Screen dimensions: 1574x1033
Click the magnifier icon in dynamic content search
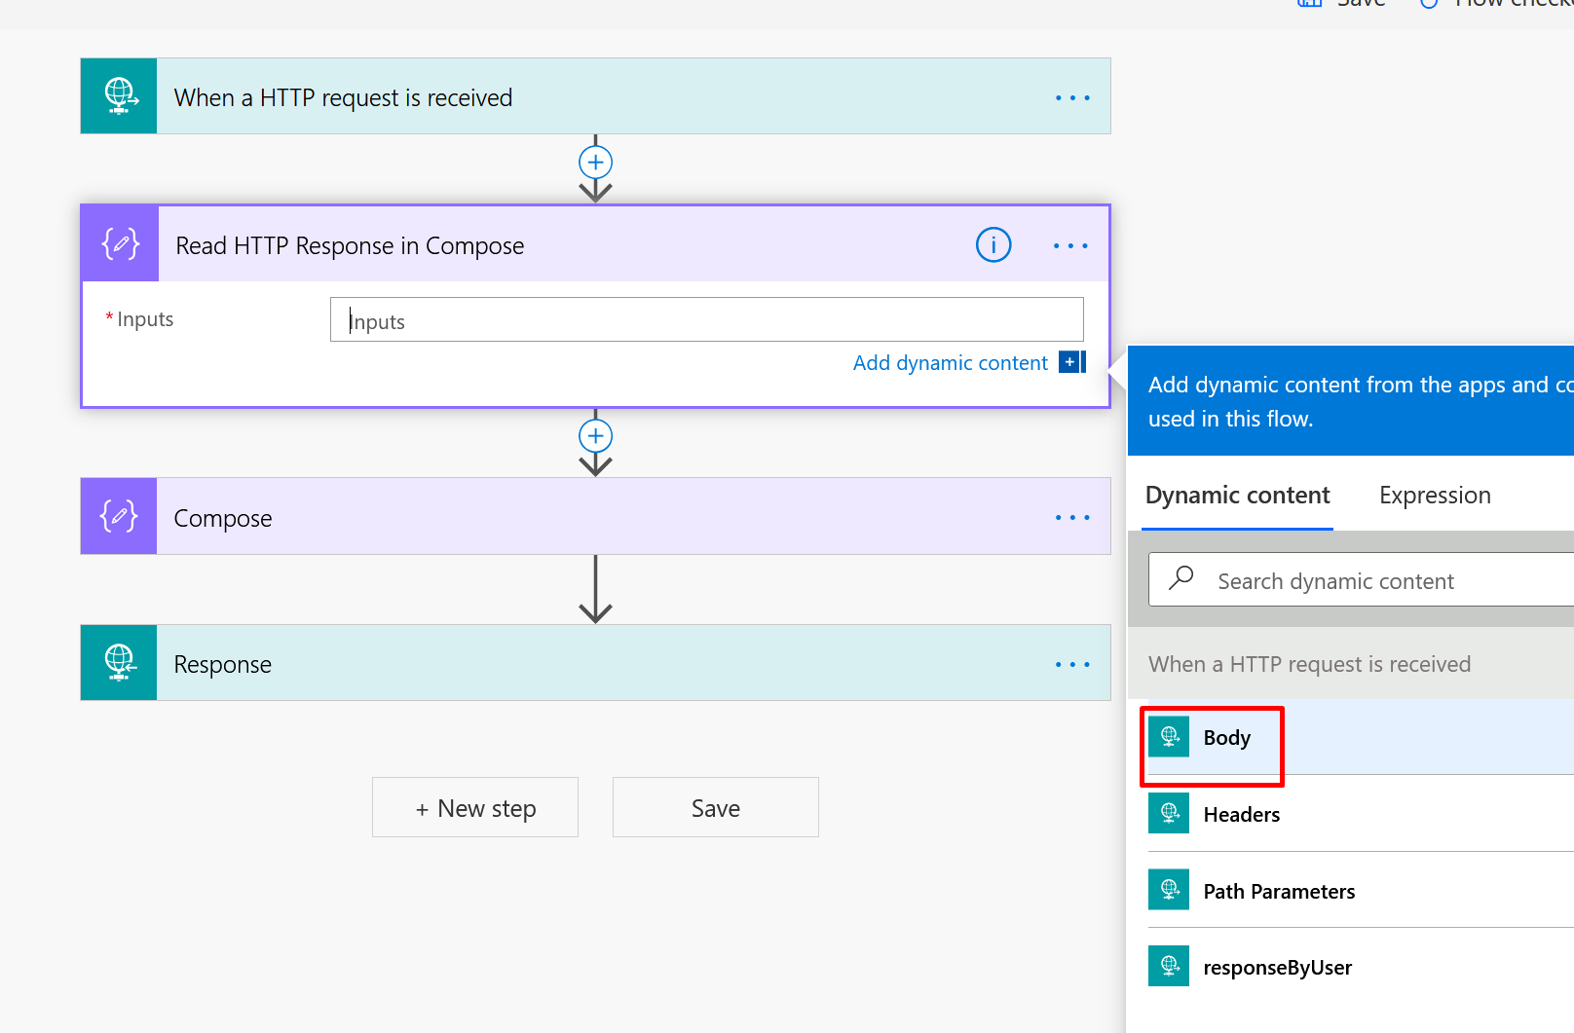pos(1181,578)
